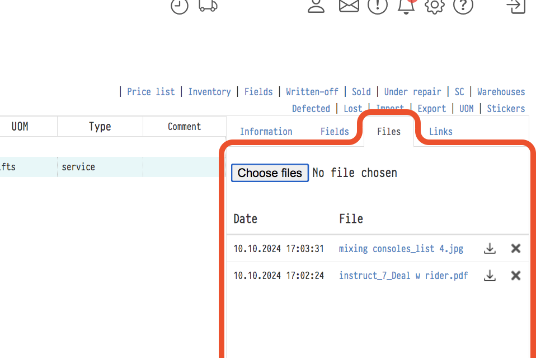Open the Price list link
The image size is (536, 358).
point(151,92)
